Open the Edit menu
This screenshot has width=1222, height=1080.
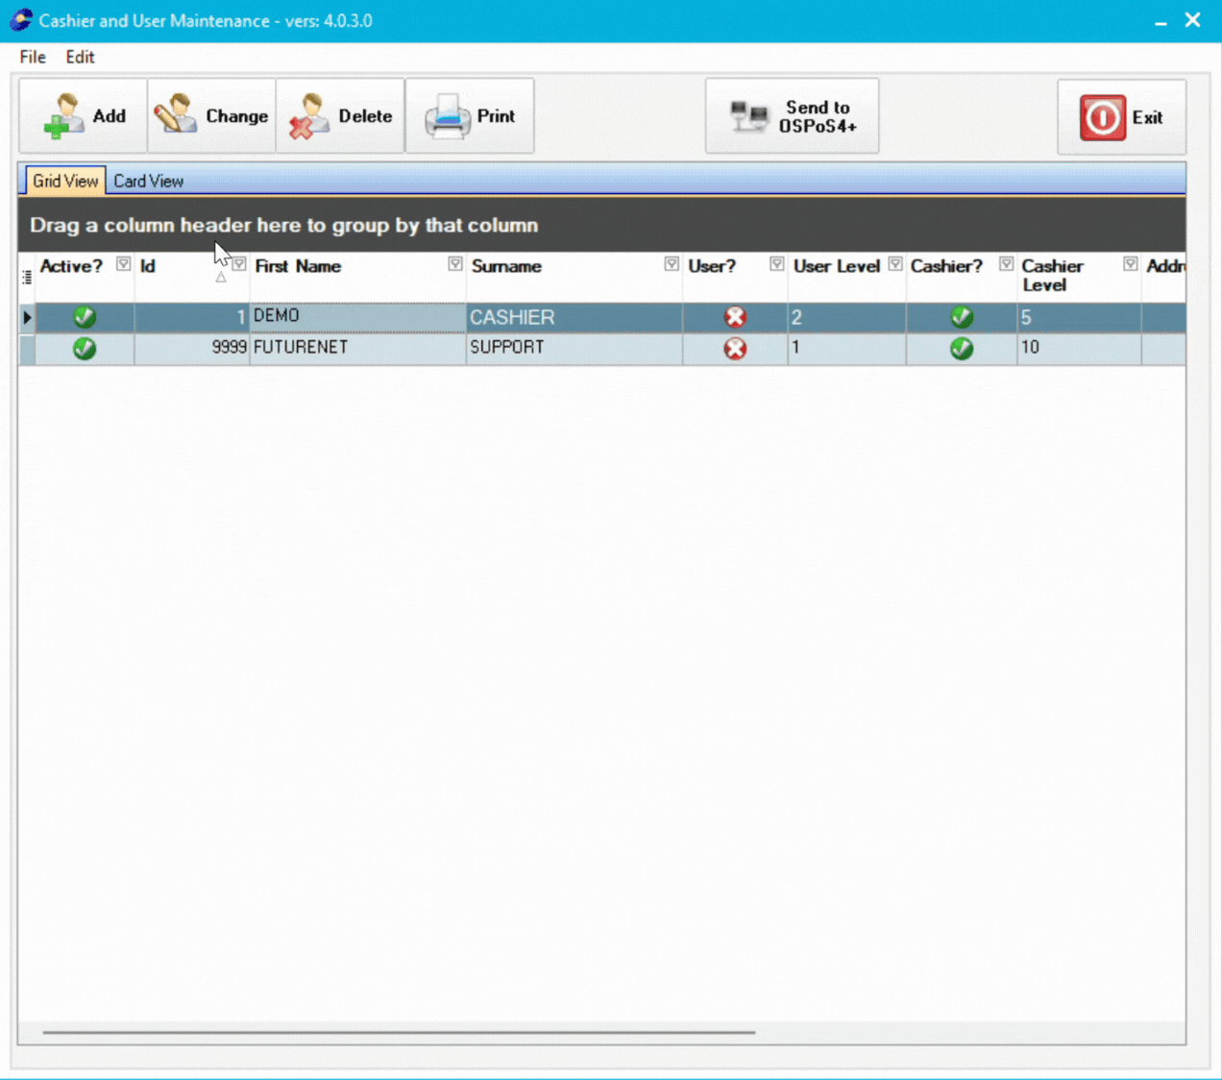point(80,57)
